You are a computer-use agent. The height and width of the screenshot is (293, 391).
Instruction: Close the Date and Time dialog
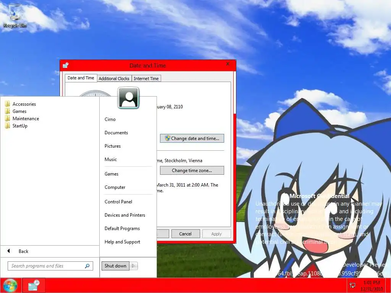[228, 64]
